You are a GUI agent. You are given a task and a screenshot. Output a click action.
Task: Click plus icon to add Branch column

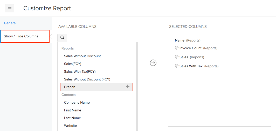(127, 87)
